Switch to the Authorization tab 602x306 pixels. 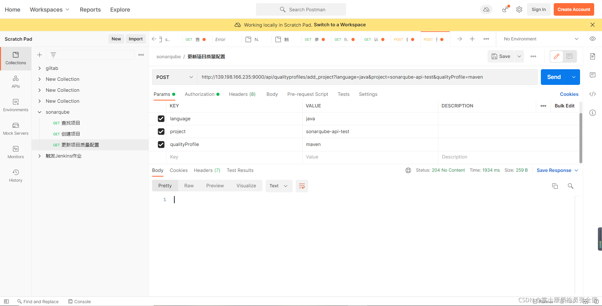pos(202,94)
